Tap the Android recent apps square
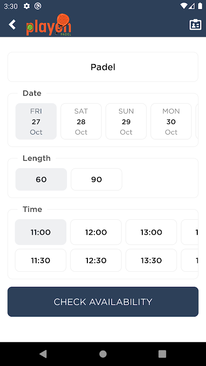 (163, 354)
